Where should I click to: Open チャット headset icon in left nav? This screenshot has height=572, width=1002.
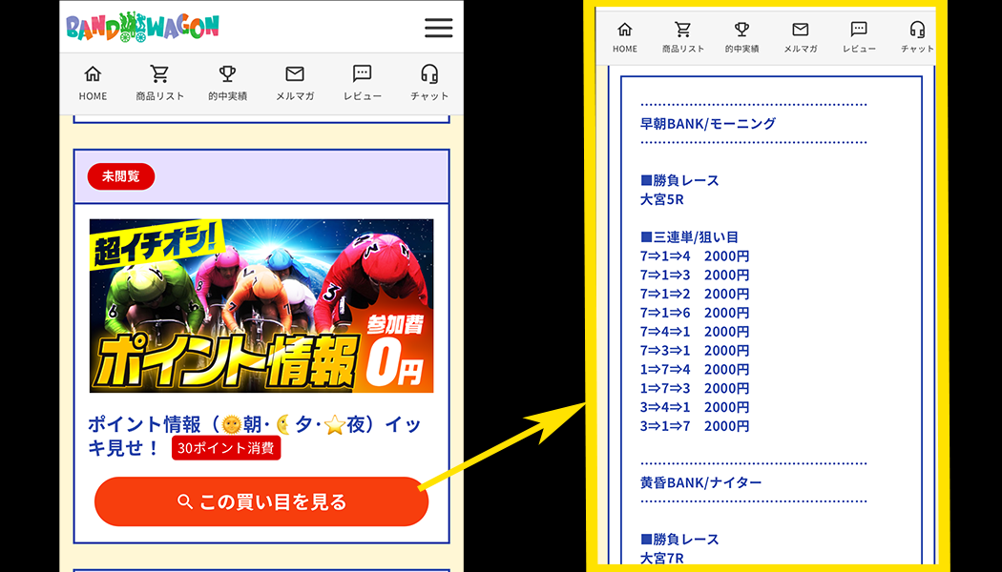click(429, 74)
